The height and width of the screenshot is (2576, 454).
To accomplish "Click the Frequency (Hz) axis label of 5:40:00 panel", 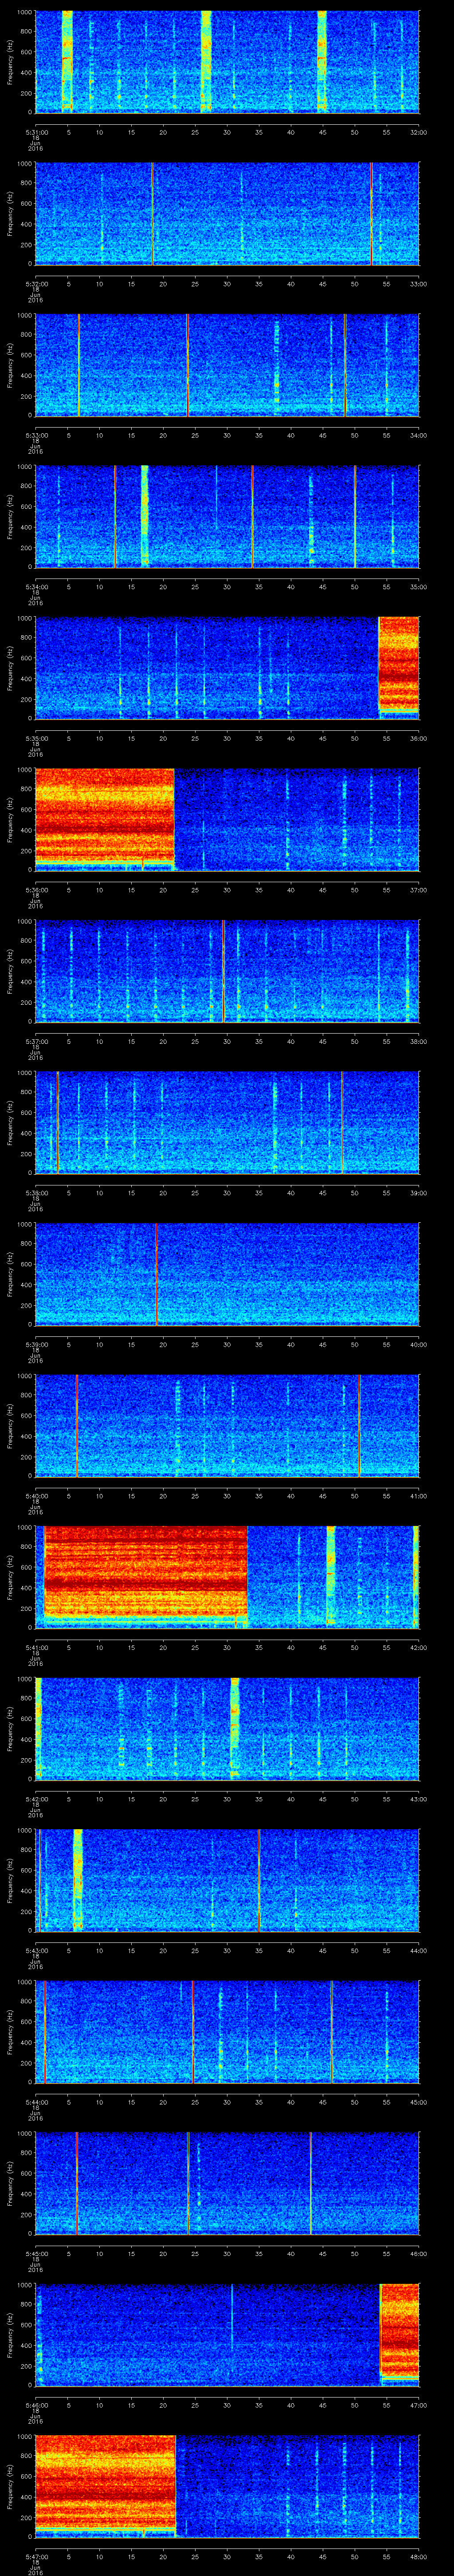I will point(11,1426).
